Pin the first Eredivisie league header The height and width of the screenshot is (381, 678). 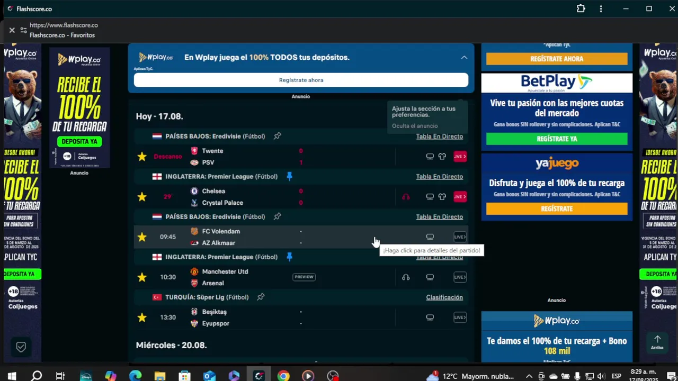(x=277, y=136)
